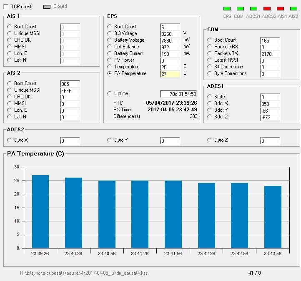301x281 pixels.
Task: Select COM Latest RSSI radio button
Action: click(x=209, y=60)
